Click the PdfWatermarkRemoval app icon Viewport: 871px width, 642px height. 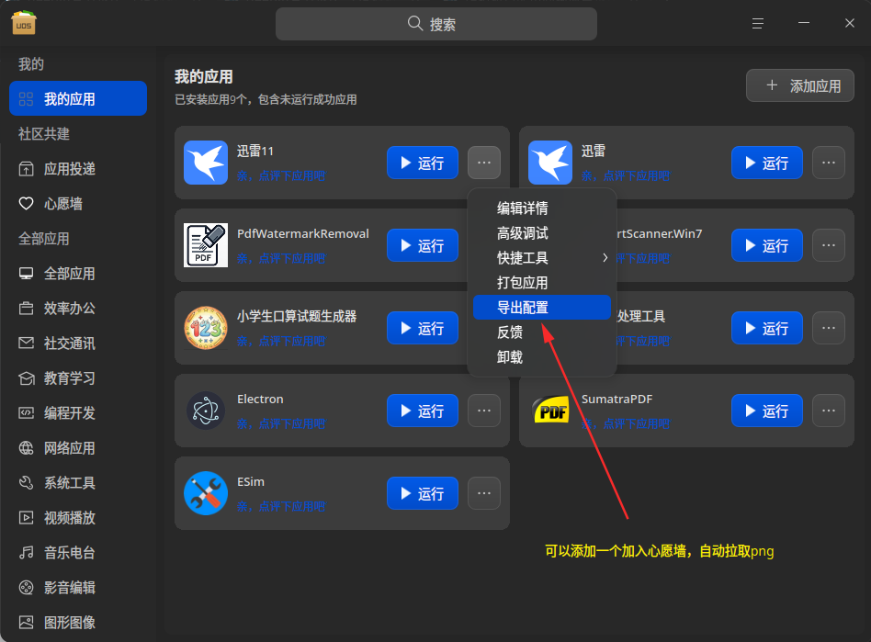[206, 245]
